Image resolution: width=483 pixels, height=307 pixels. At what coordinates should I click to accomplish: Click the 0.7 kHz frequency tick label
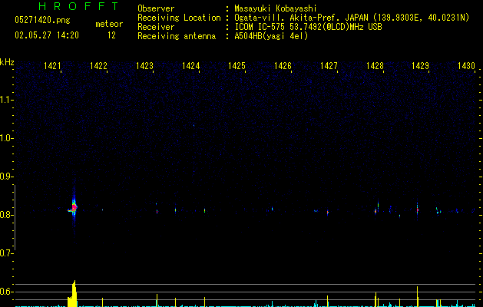[x=7, y=253]
